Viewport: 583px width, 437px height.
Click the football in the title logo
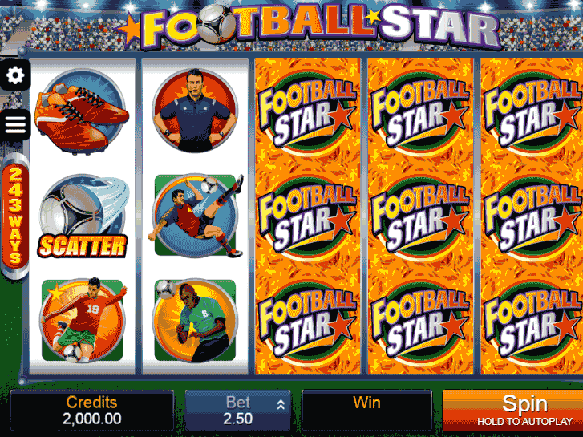pos(215,24)
